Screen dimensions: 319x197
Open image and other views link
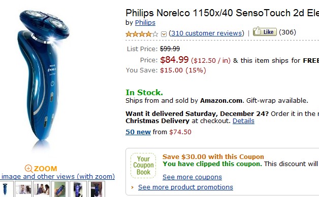pyautogui.click(x=57, y=176)
